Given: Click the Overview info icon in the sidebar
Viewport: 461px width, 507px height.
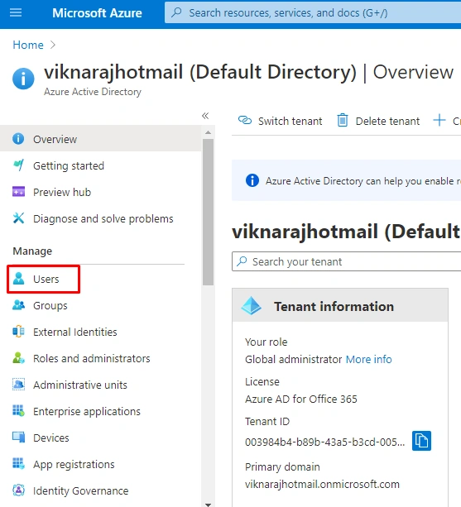Looking at the screenshot, I should pos(18,139).
